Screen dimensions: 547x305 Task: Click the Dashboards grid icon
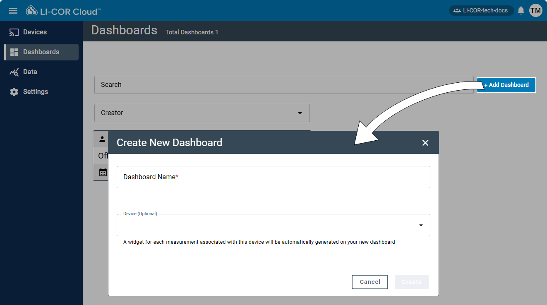pyautogui.click(x=14, y=52)
